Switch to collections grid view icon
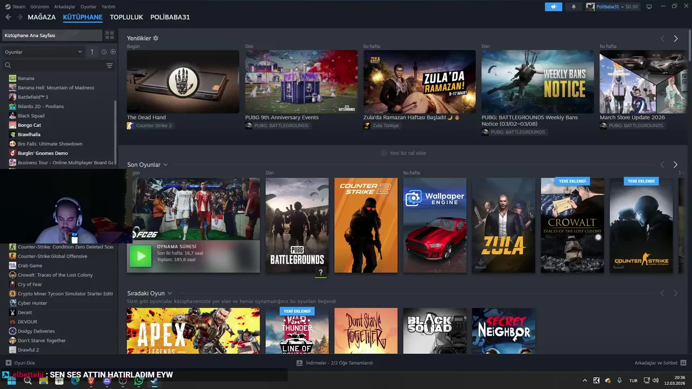This screenshot has height=389, width=692. point(110,35)
